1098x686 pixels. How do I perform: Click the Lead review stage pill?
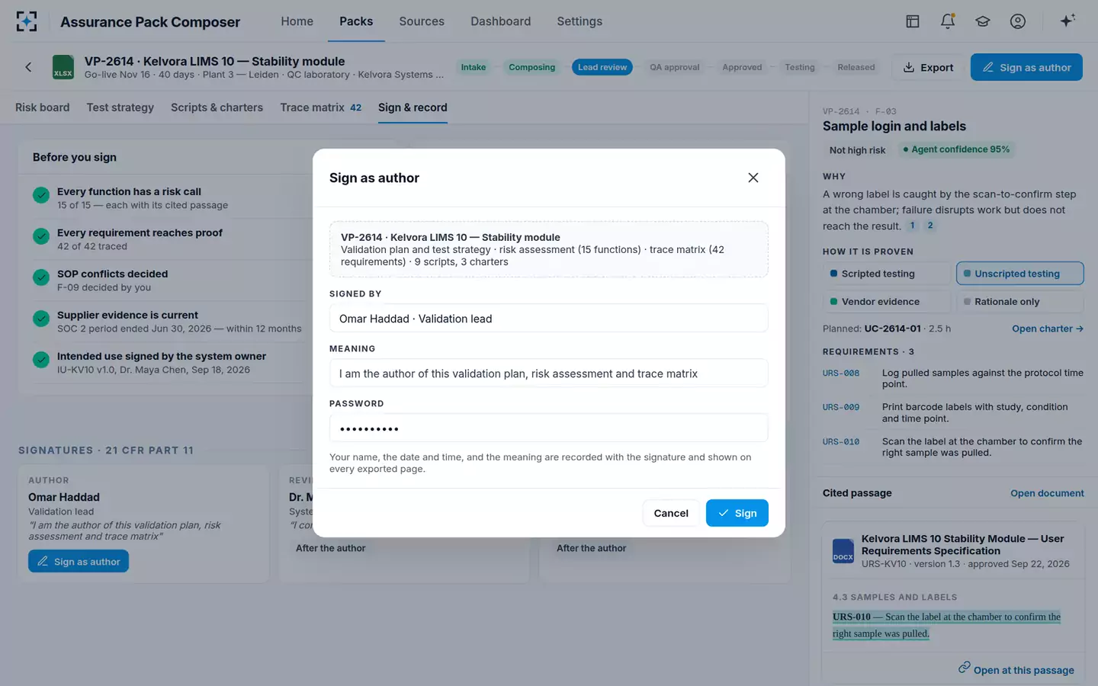(602, 67)
